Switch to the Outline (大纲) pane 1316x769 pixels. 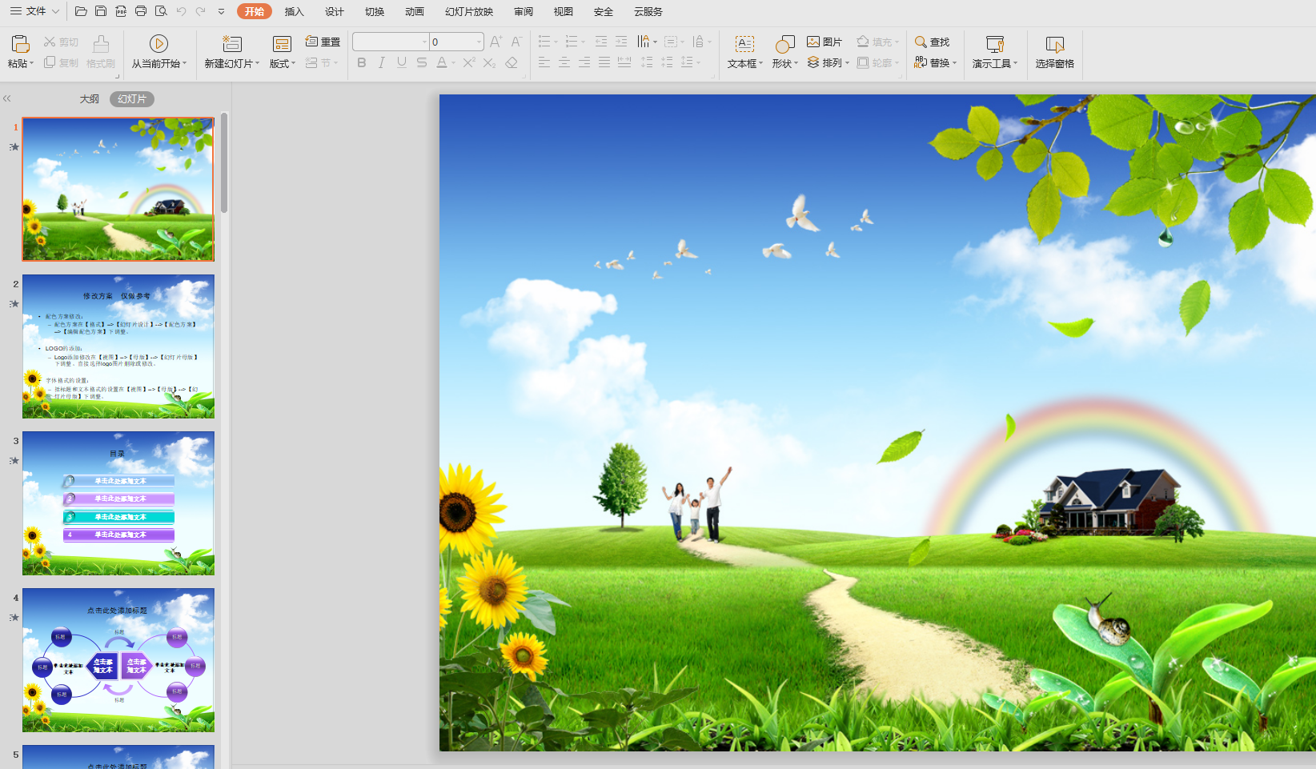click(x=90, y=99)
